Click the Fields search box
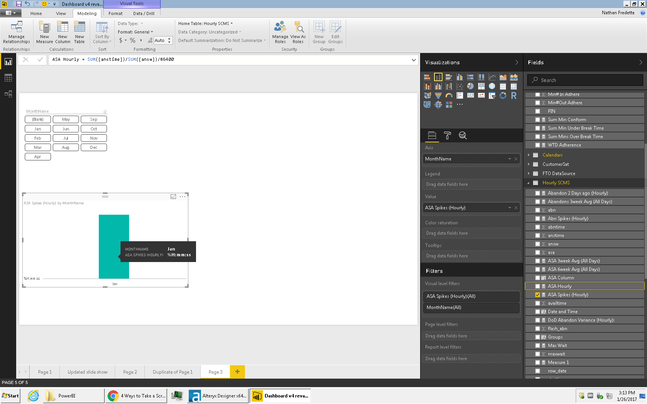Viewport: 647px width, 404px height. tap(585, 80)
